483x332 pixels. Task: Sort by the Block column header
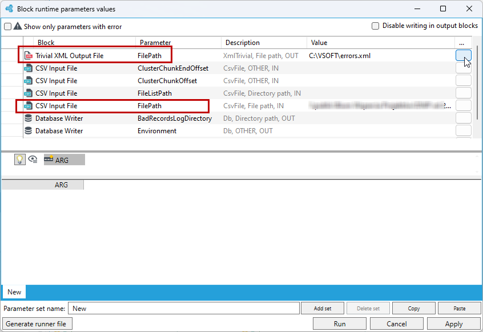(x=84, y=43)
